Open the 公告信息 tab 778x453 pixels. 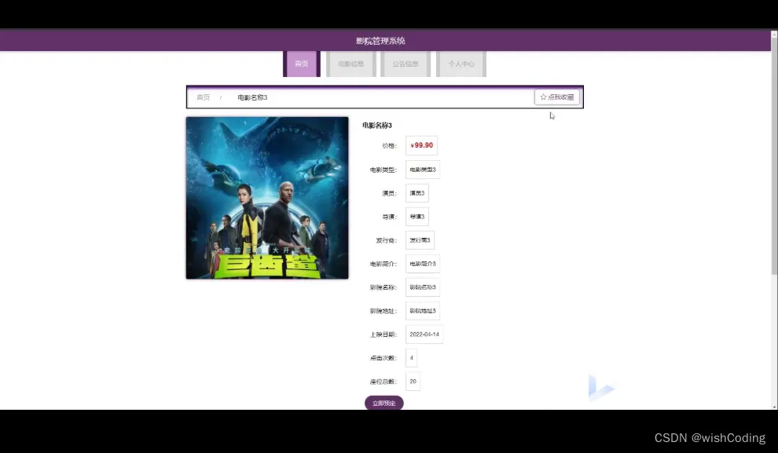point(406,64)
